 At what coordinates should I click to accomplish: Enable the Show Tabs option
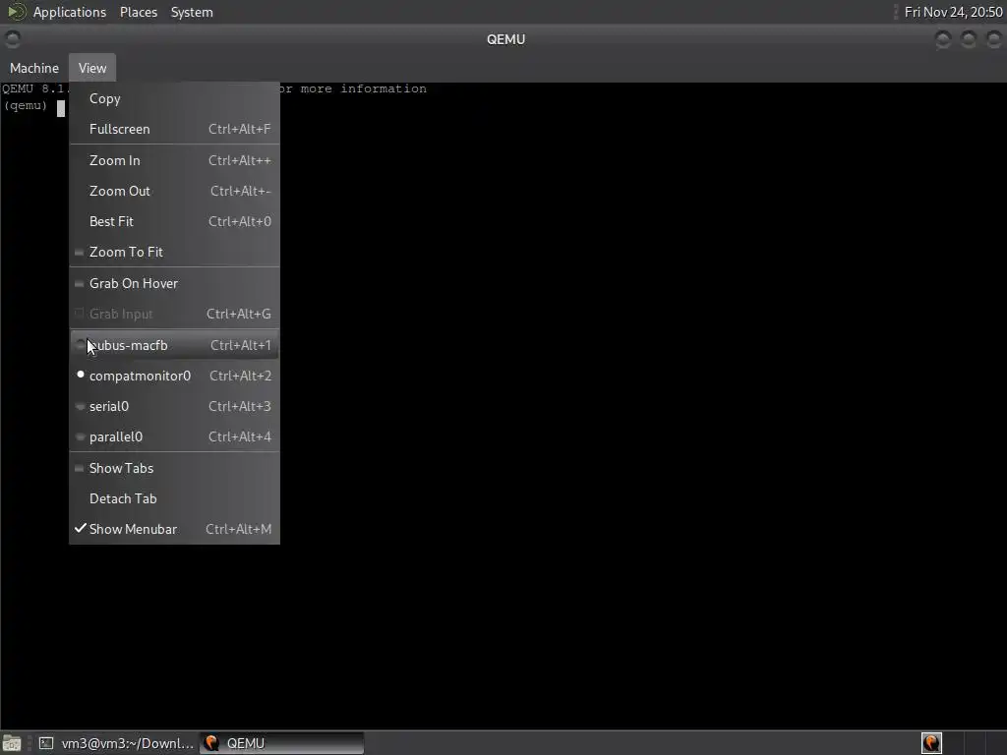pos(174,468)
